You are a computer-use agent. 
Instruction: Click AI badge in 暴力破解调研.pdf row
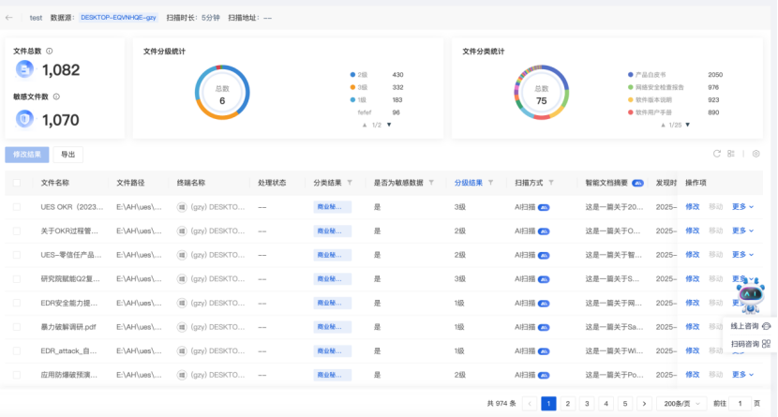[x=544, y=327]
